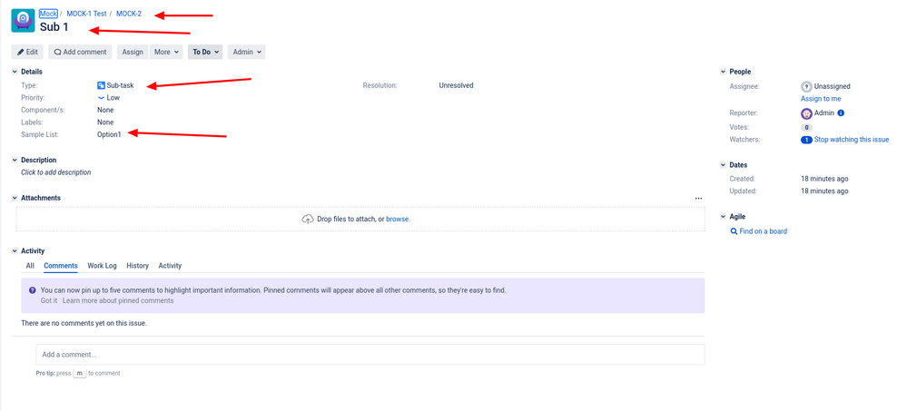Click the Labels None value
Viewport: 907px width, 411px height.
coord(105,122)
